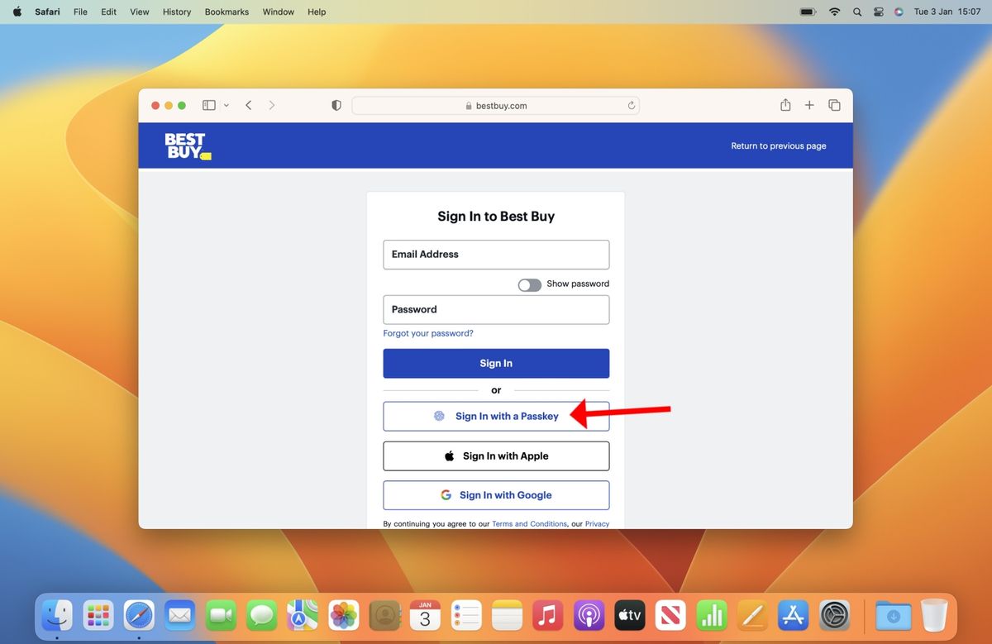The image size is (992, 644).
Task: Open the Passkey icon on the sign-in button
Action: pos(438,416)
